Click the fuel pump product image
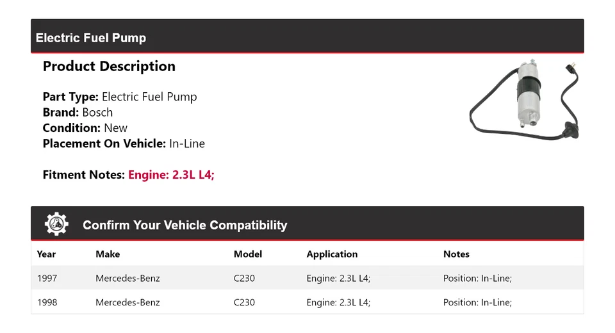The width and height of the screenshot is (615, 333). pos(525,98)
